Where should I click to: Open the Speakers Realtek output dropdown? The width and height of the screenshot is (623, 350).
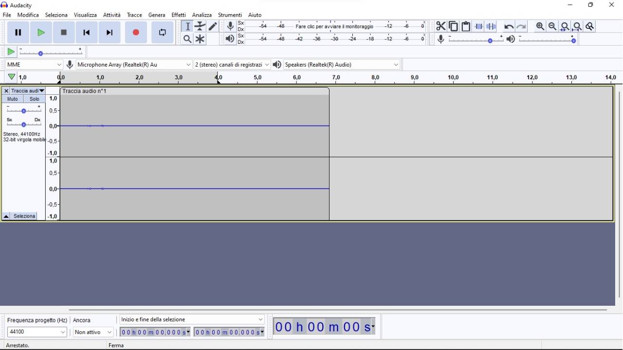click(x=341, y=64)
